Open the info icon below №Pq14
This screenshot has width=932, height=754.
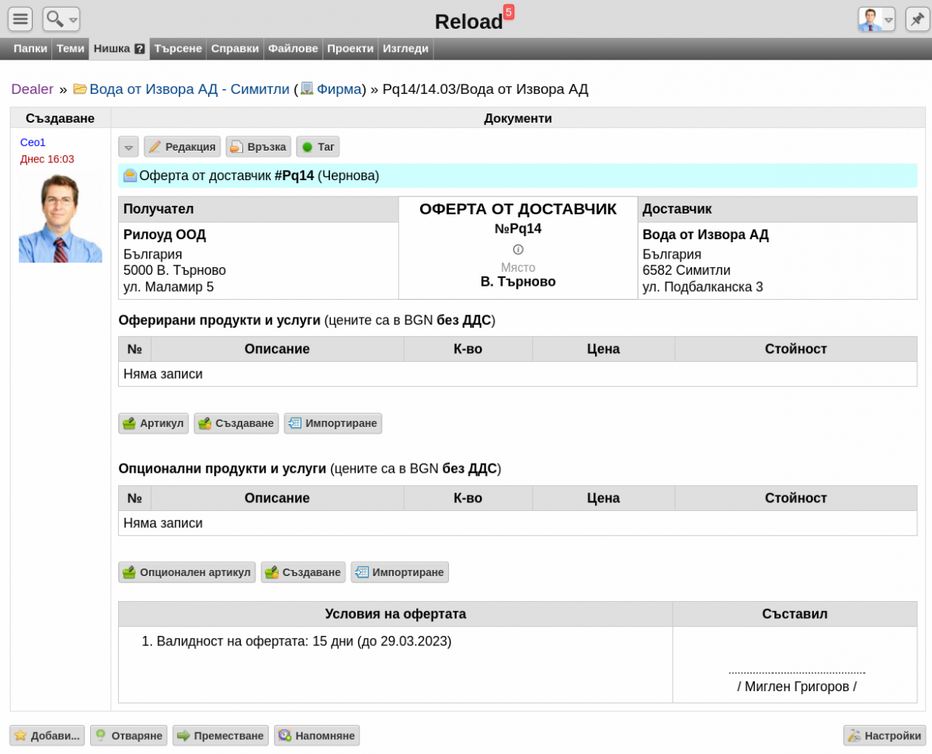(x=518, y=249)
